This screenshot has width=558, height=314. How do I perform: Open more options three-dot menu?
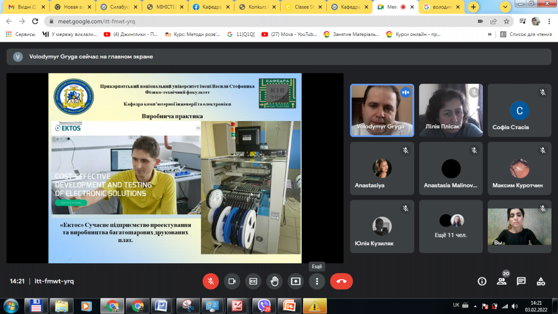pos(317,281)
